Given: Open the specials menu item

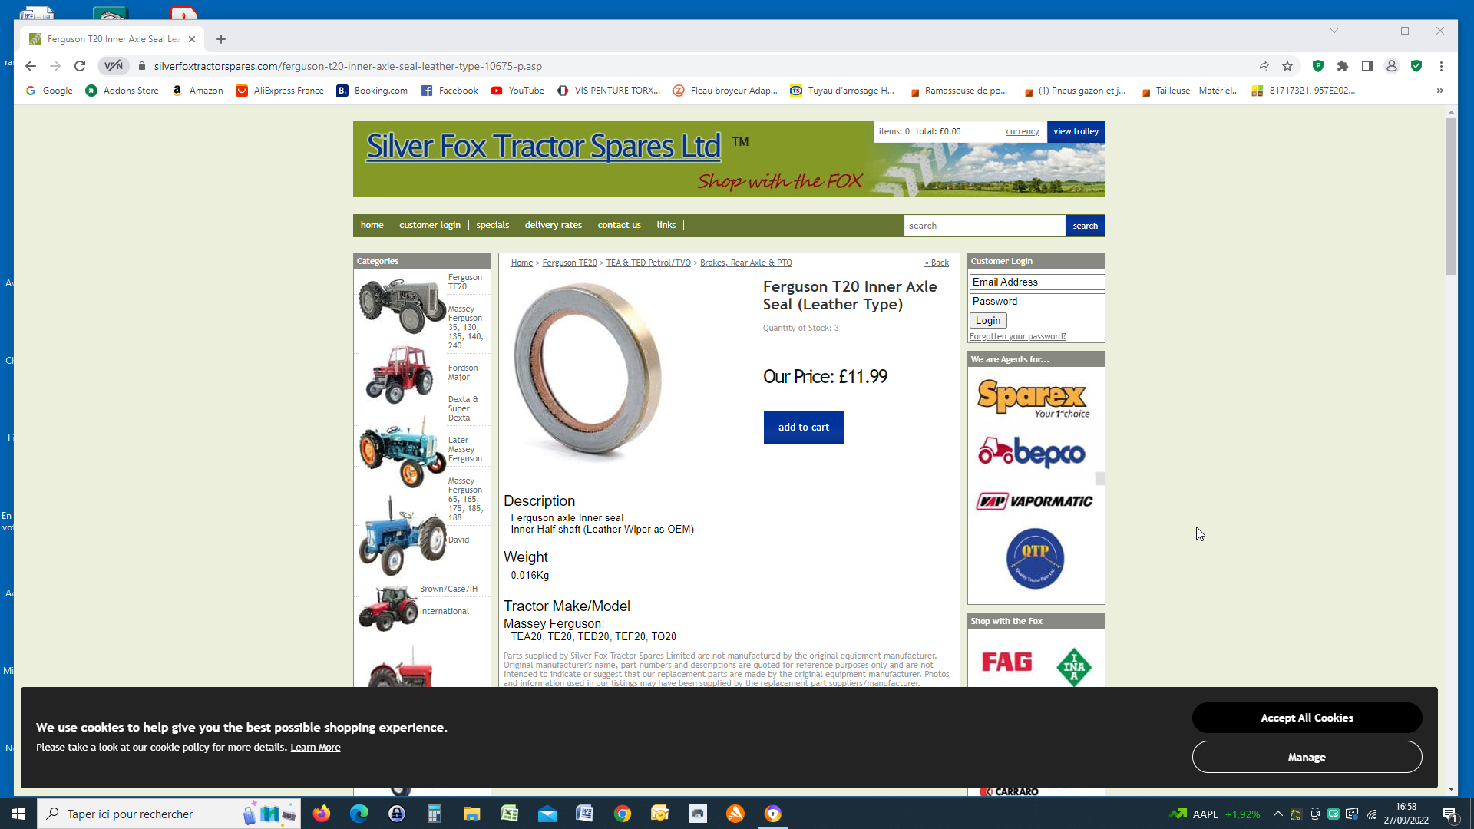Looking at the screenshot, I should point(492,225).
